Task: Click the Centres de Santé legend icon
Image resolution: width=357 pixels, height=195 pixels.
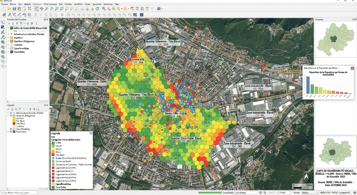Action: tap(53, 161)
